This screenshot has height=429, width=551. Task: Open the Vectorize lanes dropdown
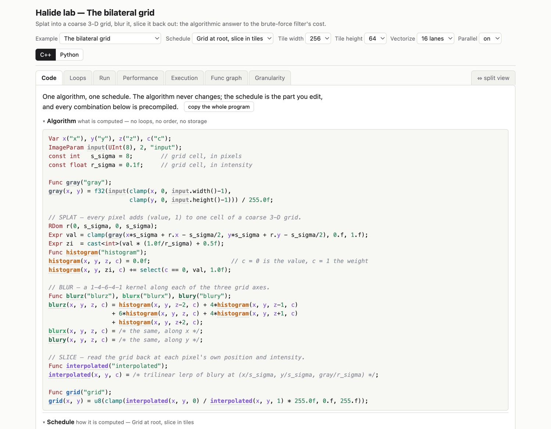436,39
